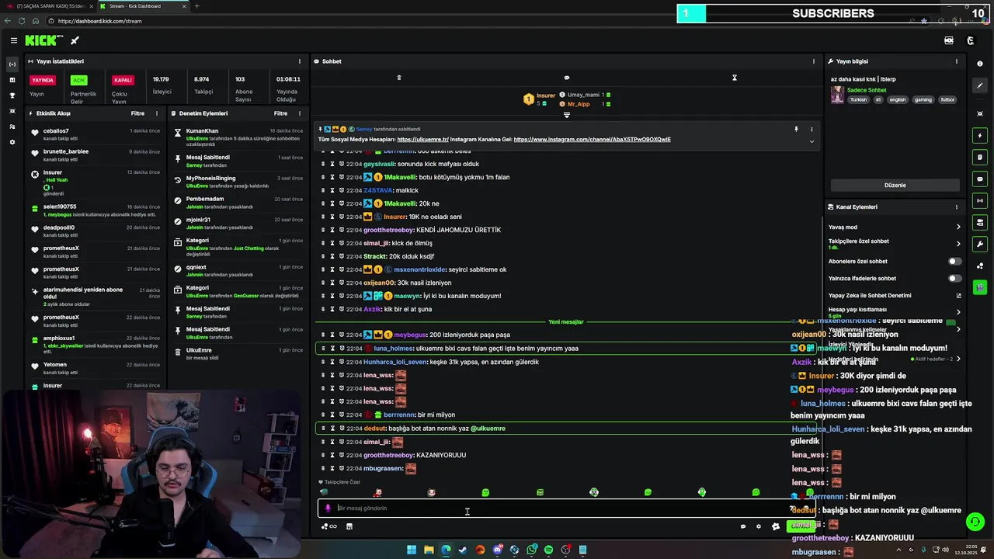
Task: Toggle the moderation log widget icon in right sidebar
Action: 980,158
